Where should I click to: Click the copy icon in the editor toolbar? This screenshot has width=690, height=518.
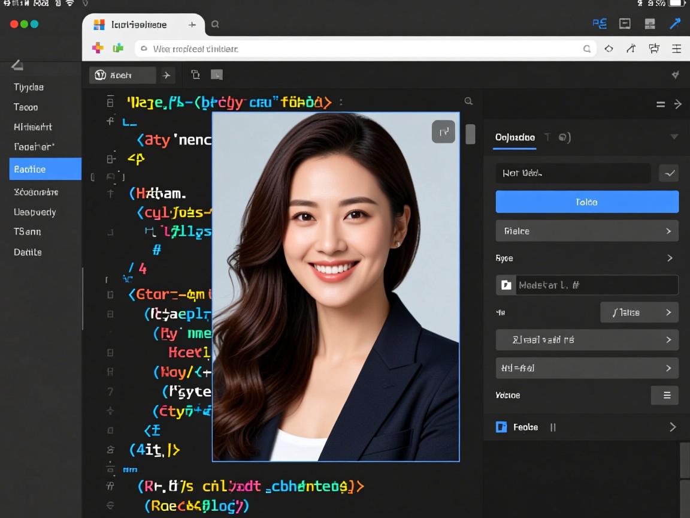[x=195, y=75]
